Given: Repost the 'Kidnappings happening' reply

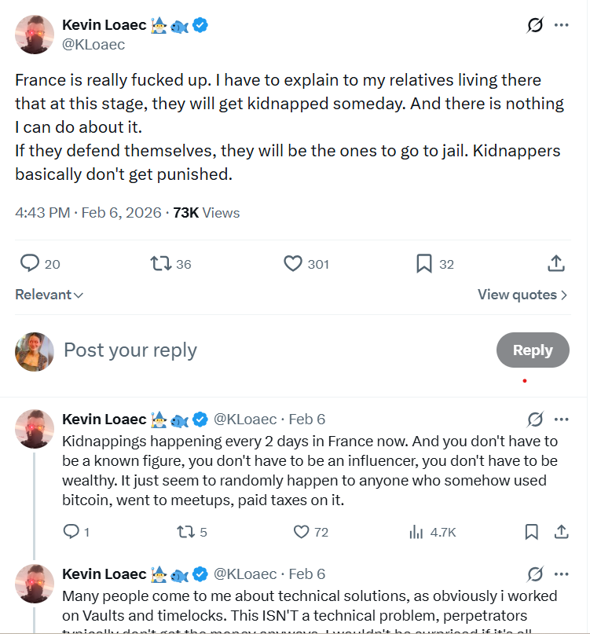Looking at the screenshot, I should (185, 532).
